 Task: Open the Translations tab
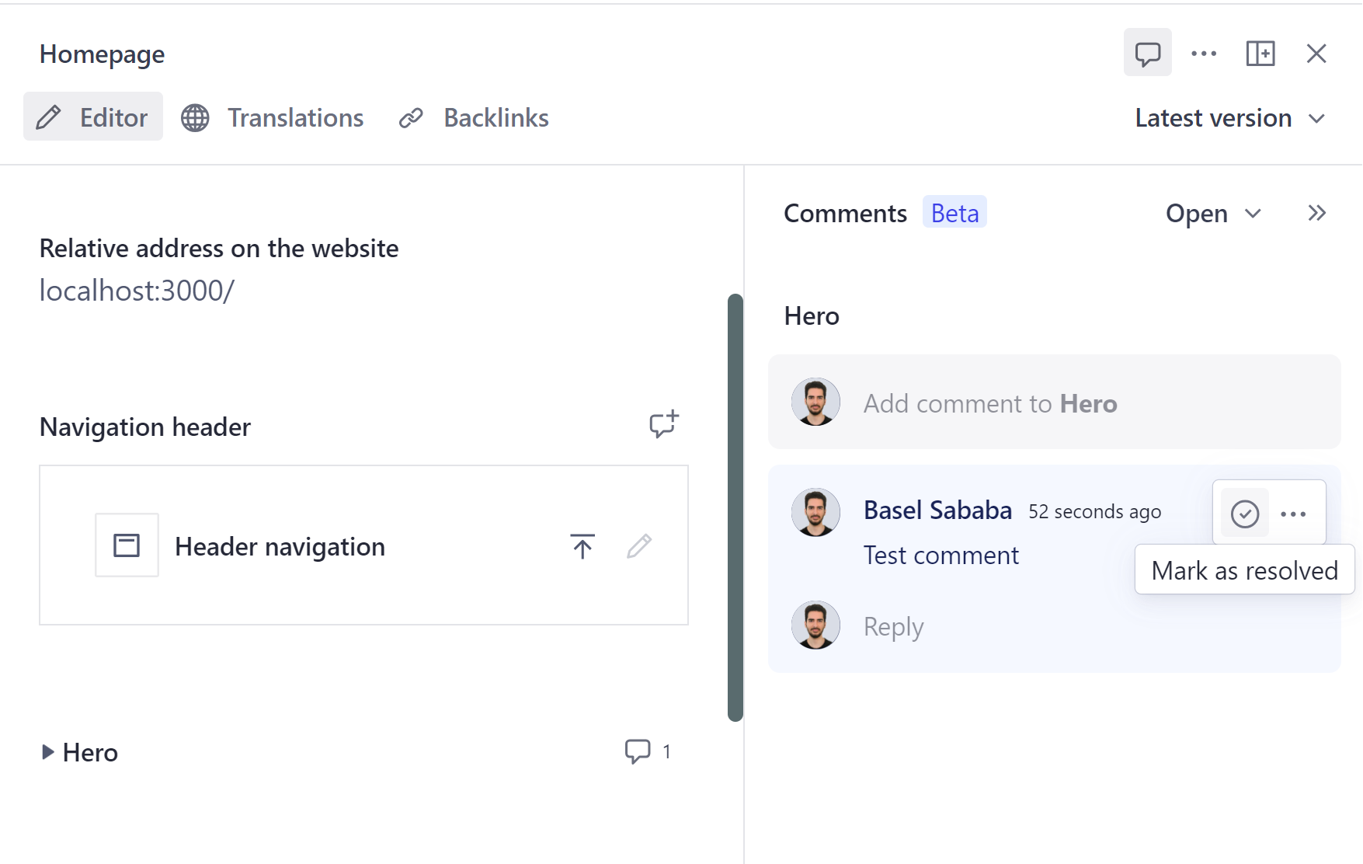pos(273,117)
